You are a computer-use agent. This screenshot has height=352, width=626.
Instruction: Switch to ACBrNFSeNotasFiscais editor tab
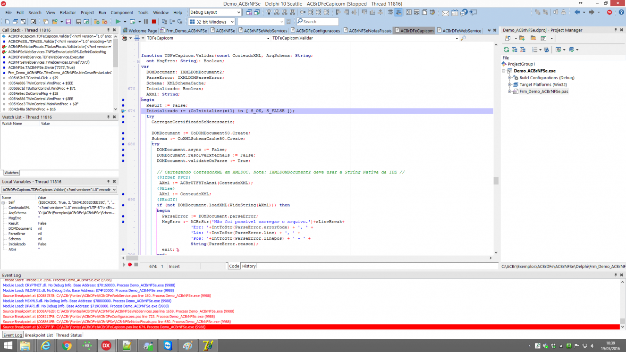[367, 31]
